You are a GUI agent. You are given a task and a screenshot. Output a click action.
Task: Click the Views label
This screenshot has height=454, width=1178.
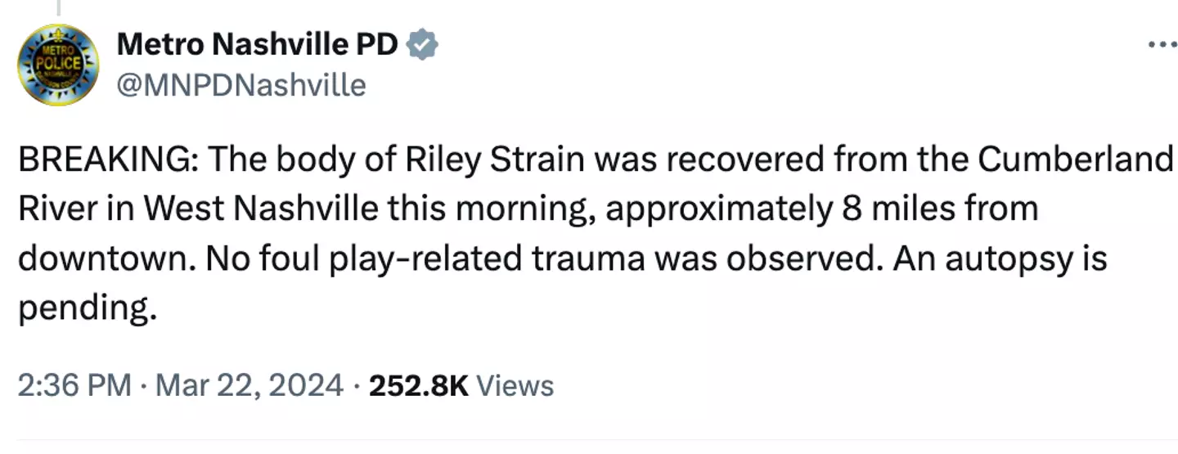515,384
